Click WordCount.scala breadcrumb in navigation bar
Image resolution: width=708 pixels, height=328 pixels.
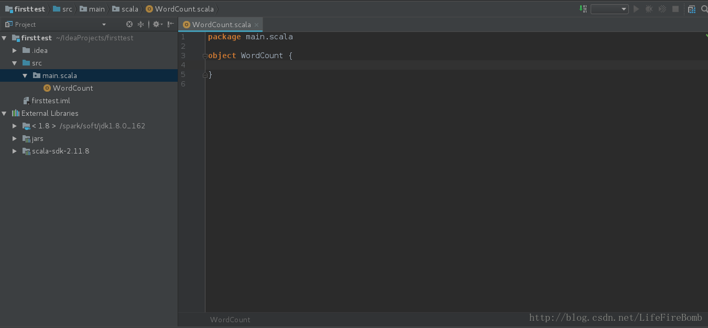pyautogui.click(x=180, y=9)
